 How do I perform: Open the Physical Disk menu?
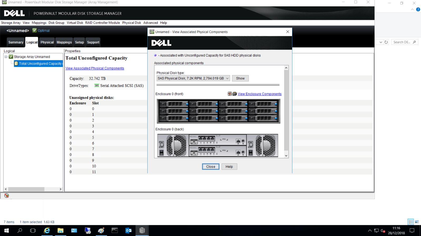click(132, 23)
